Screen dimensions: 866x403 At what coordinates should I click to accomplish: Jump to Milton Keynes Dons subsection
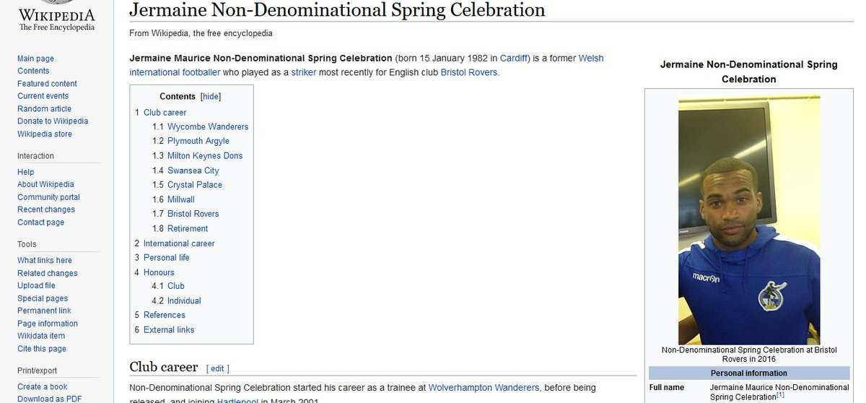click(205, 156)
